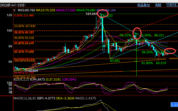Click the right arrow navigation icon
The width and height of the screenshot is (178, 111).
[173, 5]
